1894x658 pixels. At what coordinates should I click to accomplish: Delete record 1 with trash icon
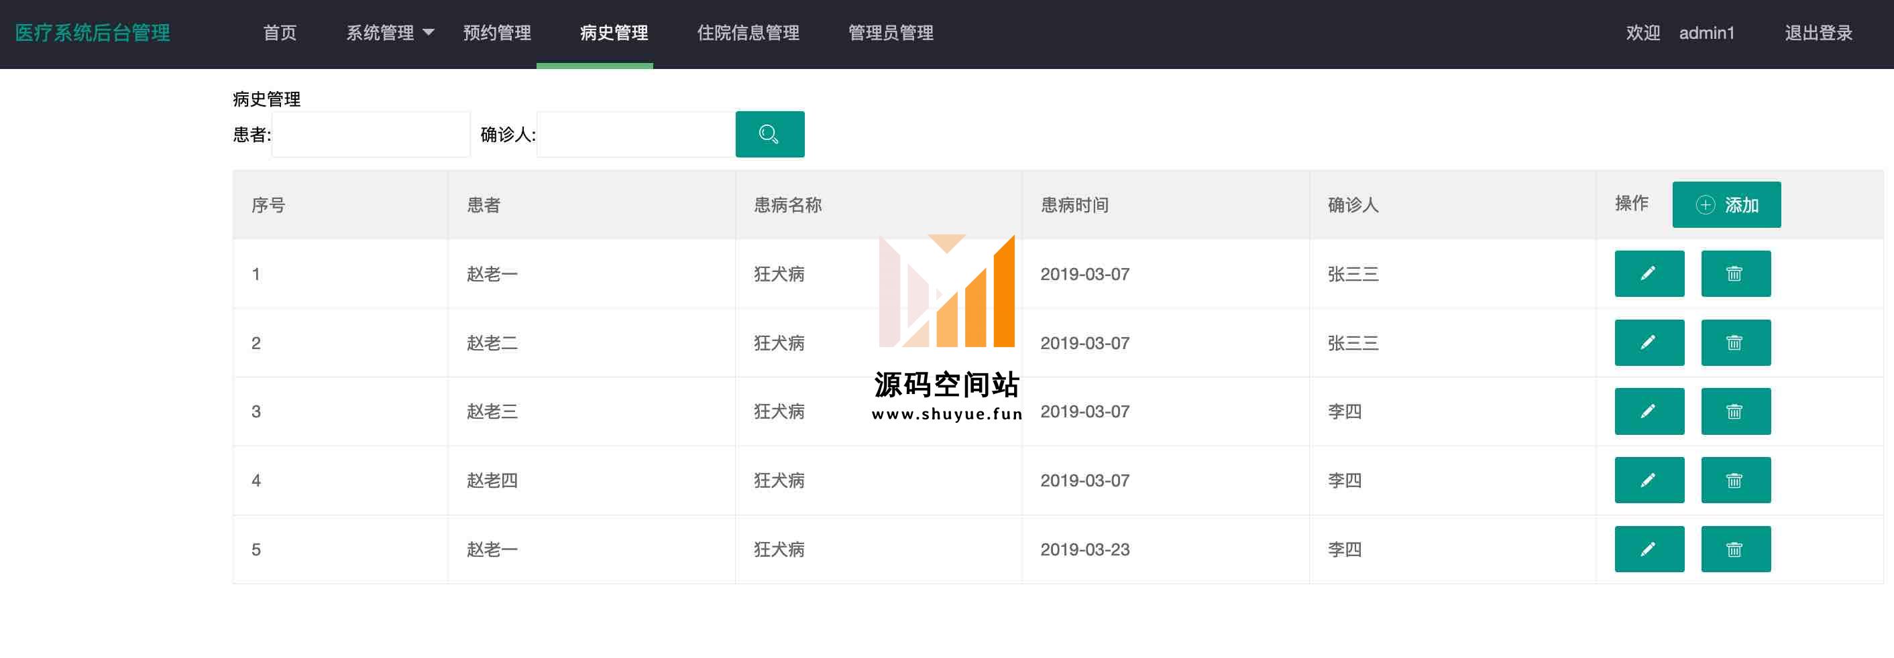[x=1735, y=274]
